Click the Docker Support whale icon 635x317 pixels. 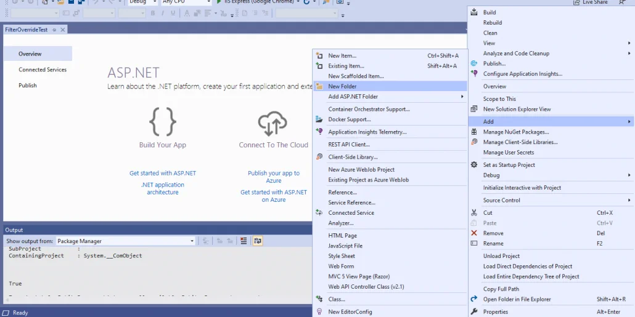(319, 119)
